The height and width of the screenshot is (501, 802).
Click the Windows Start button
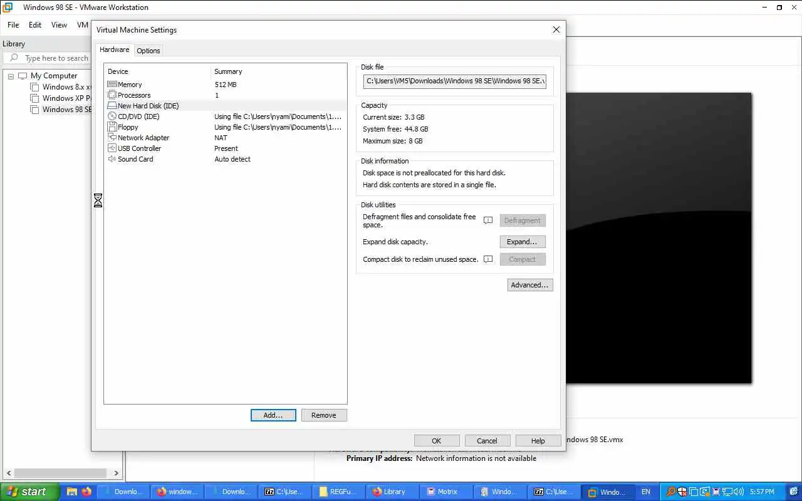tap(30, 492)
